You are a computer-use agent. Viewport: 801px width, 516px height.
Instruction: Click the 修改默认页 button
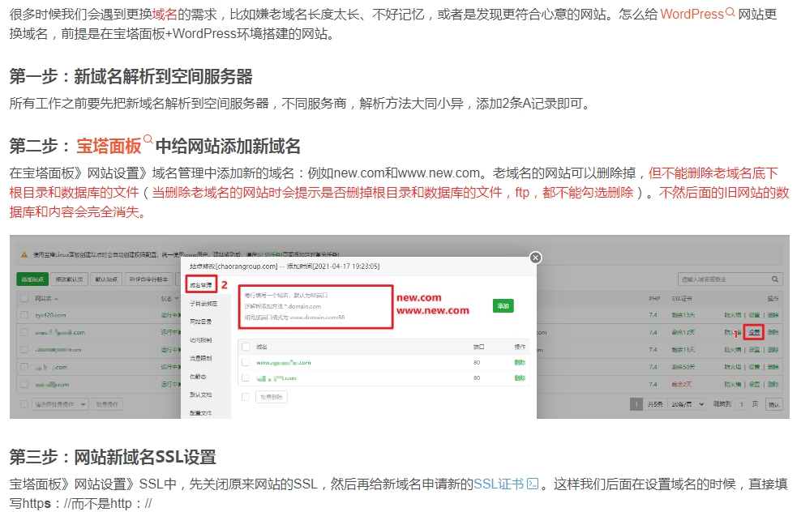pyautogui.click(x=69, y=279)
